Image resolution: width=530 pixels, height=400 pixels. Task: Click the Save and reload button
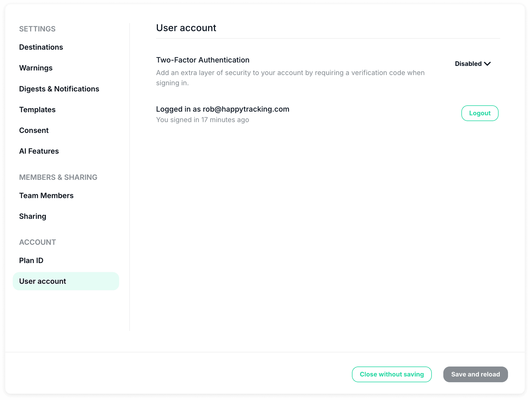(475, 374)
